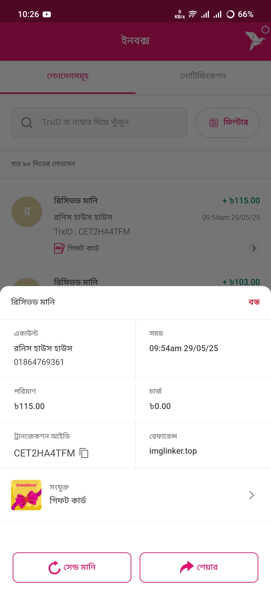
Task: Expand the ৳115.00 transaction row chevron
Action: click(x=254, y=248)
